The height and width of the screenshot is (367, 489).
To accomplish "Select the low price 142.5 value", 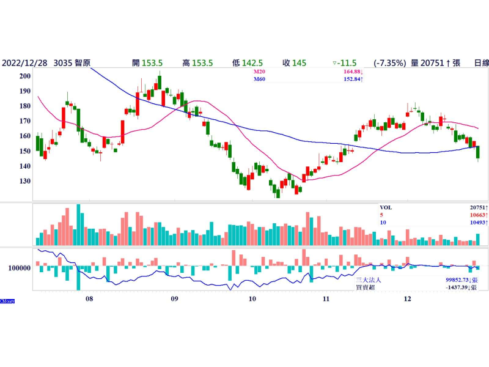I will click(252, 63).
